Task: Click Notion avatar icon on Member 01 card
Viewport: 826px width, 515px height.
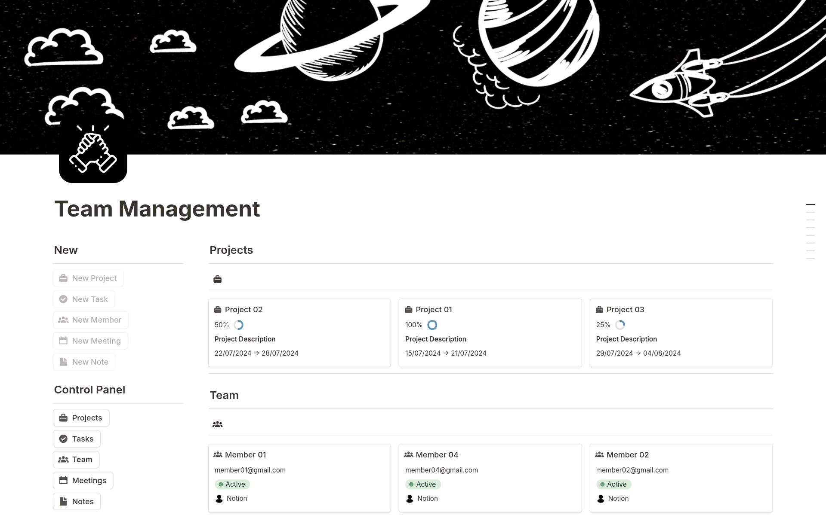Action: [219, 499]
